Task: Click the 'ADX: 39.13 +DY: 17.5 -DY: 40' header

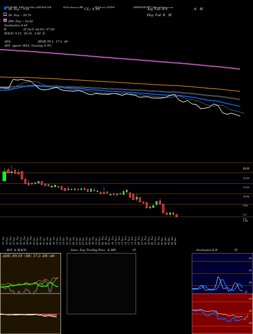Action: (28, 256)
